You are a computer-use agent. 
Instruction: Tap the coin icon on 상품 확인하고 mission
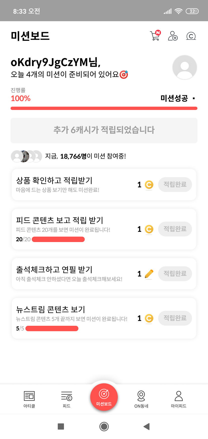[149, 185]
